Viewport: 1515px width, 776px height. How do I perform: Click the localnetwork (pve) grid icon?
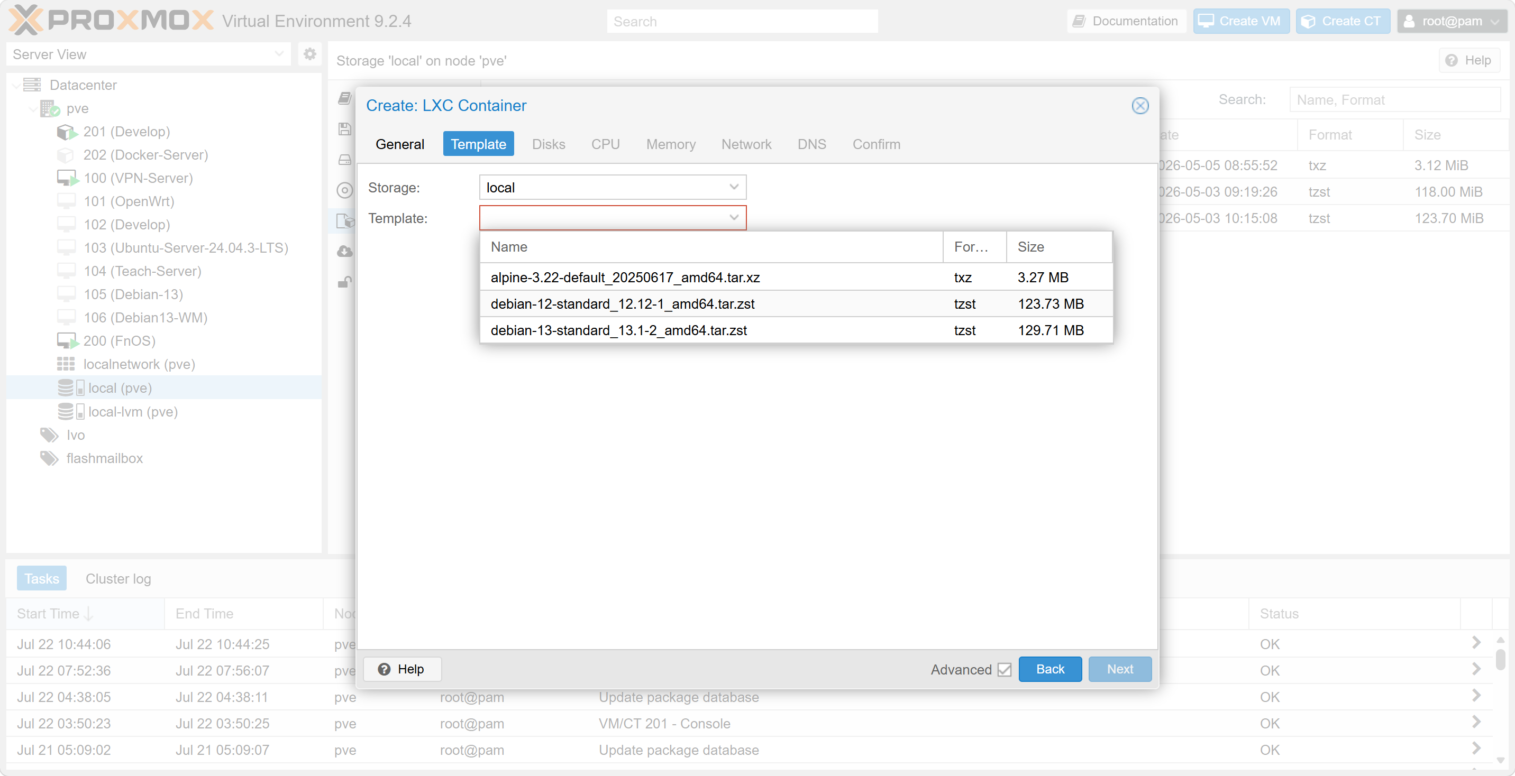coord(66,364)
